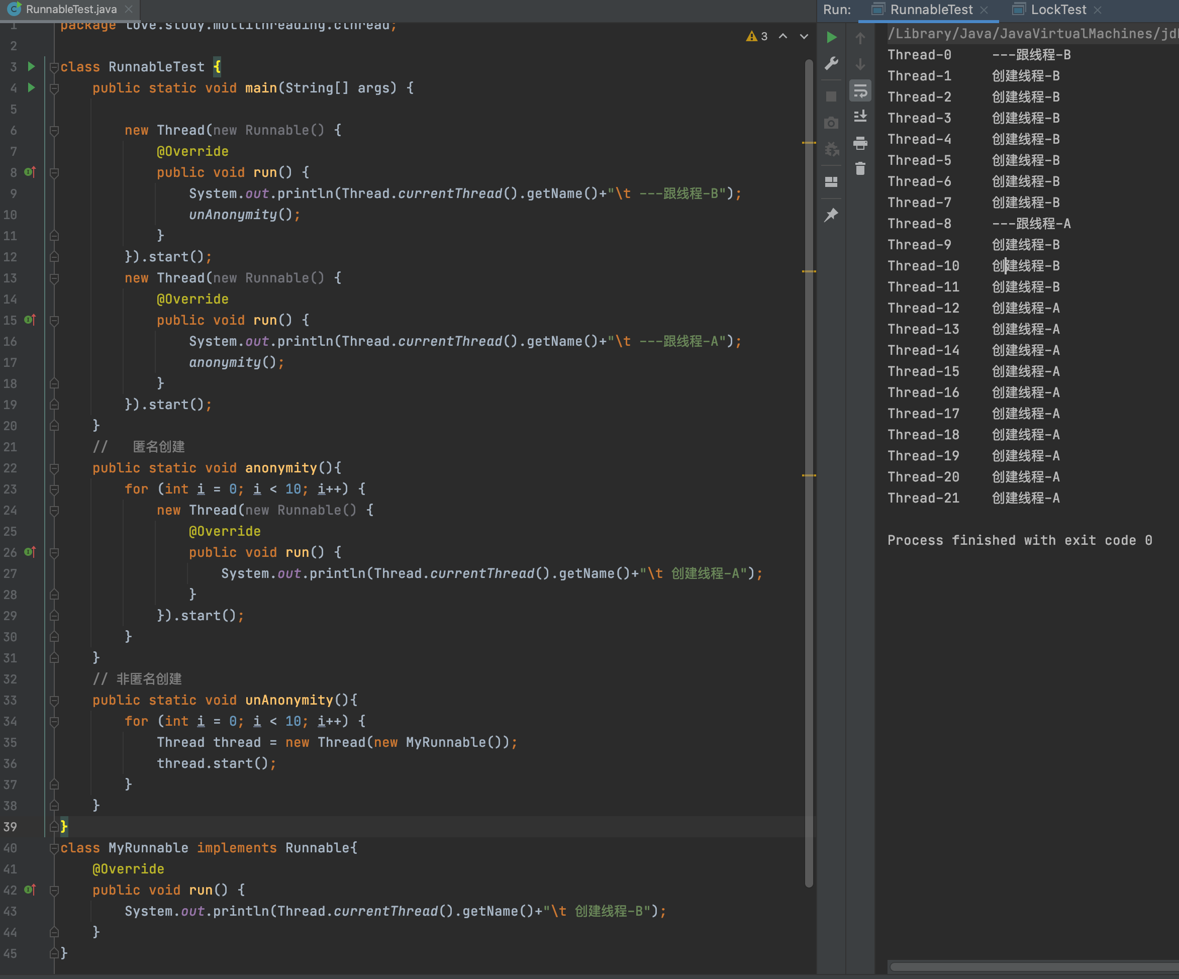Open the 3 warnings inspection indicator
1179x979 pixels.
click(x=757, y=37)
